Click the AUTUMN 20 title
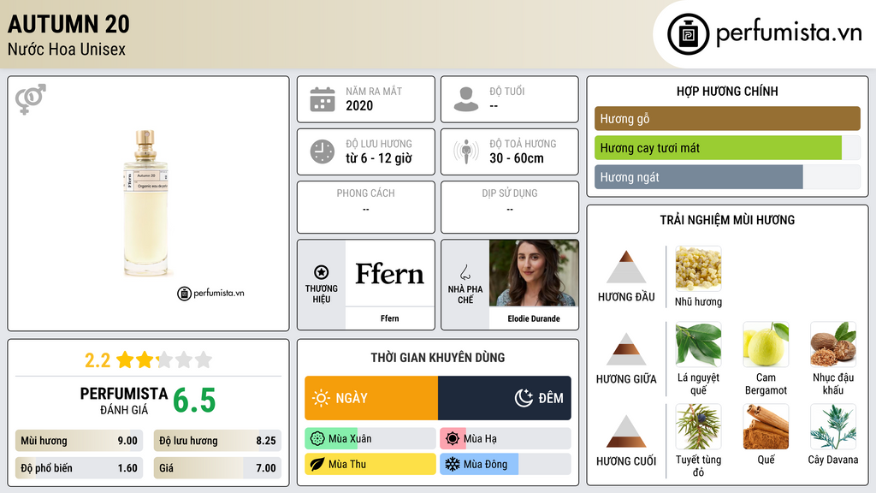The image size is (876, 493). [x=68, y=24]
